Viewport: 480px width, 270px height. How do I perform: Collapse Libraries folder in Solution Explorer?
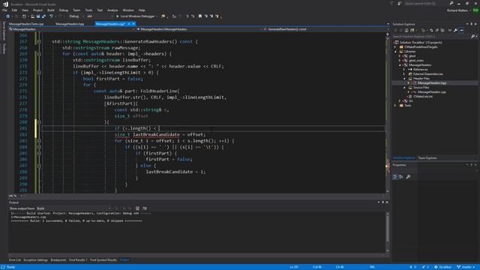[395, 52]
